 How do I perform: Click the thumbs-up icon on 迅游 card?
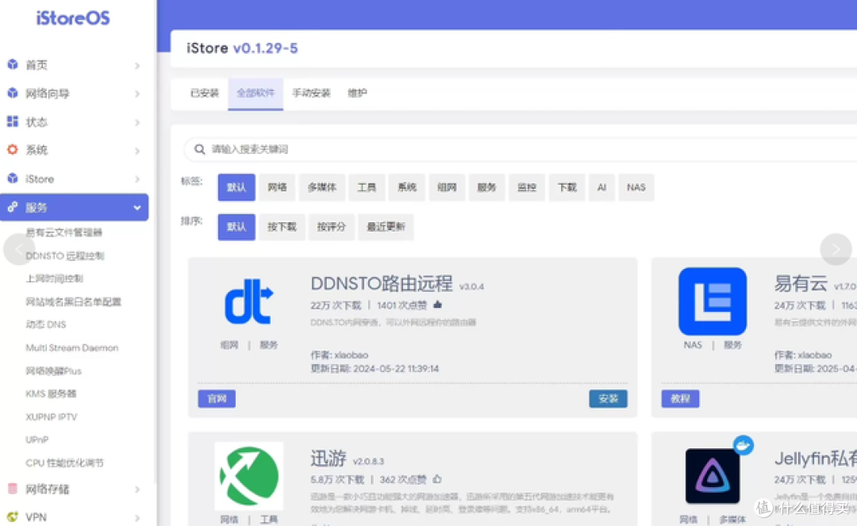pos(436,479)
